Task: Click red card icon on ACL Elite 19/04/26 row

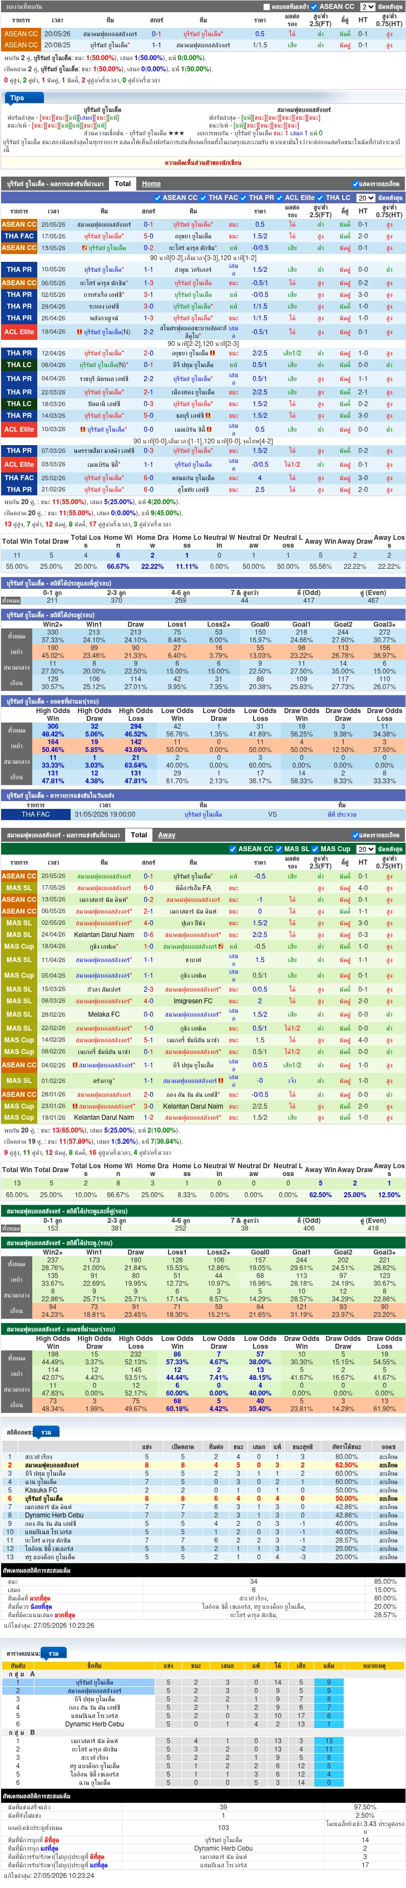Action: coord(80,331)
